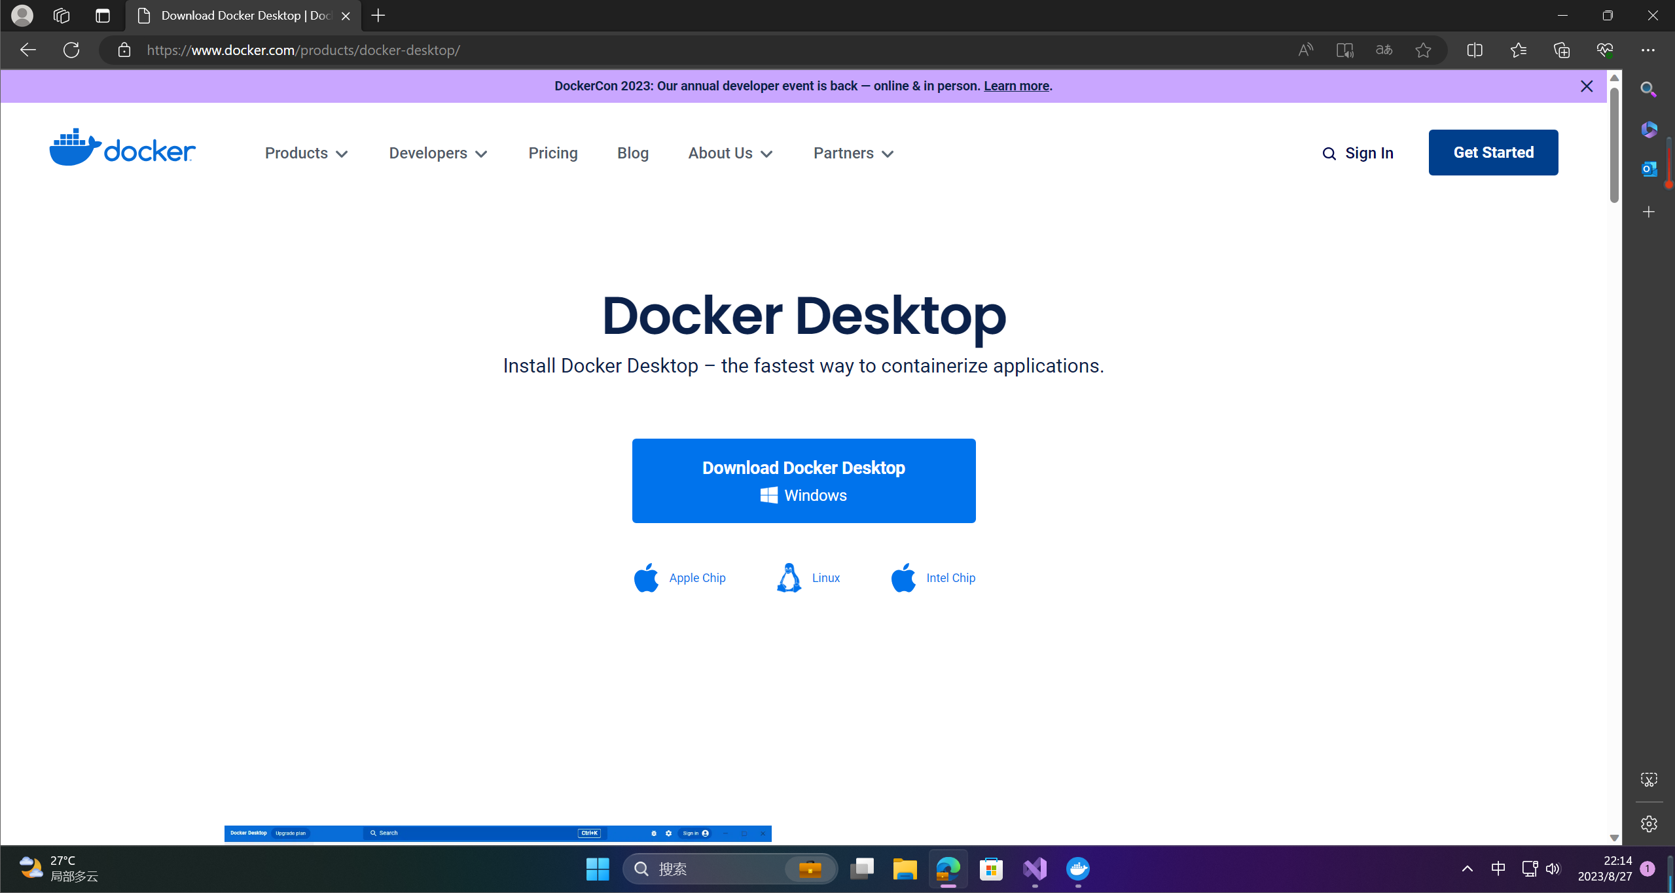Open Edge profile avatar icon

(22, 15)
